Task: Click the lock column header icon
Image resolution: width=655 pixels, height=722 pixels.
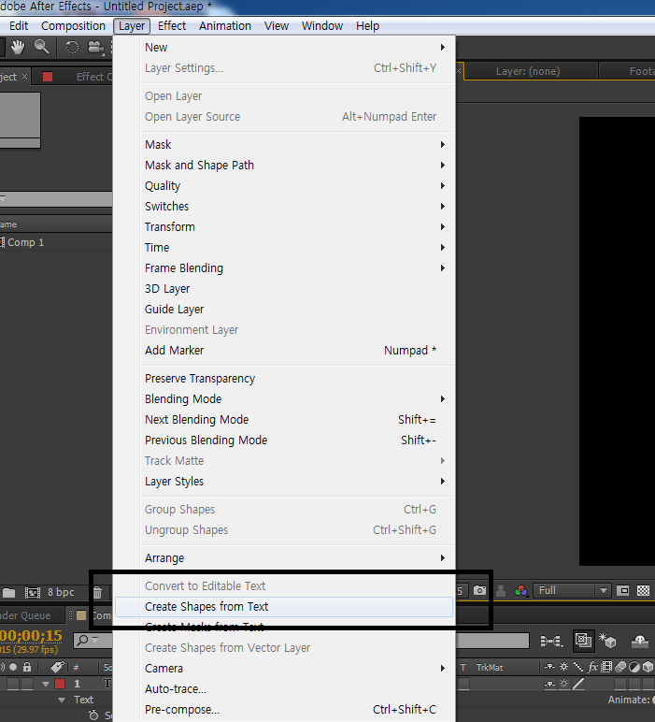Action: click(x=27, y=666)
